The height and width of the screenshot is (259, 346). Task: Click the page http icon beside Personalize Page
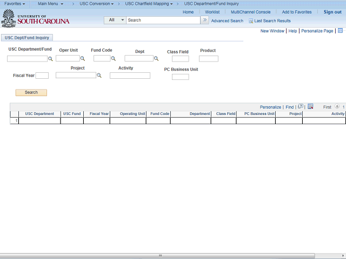pos(340,31)
